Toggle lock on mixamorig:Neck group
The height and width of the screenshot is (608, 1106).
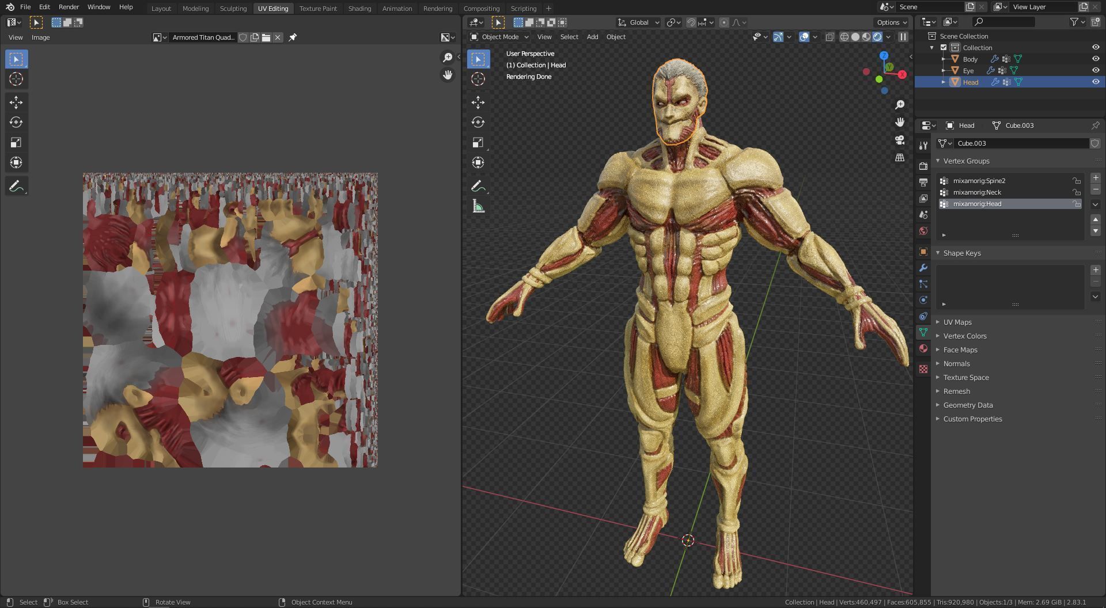[1077, 192]
